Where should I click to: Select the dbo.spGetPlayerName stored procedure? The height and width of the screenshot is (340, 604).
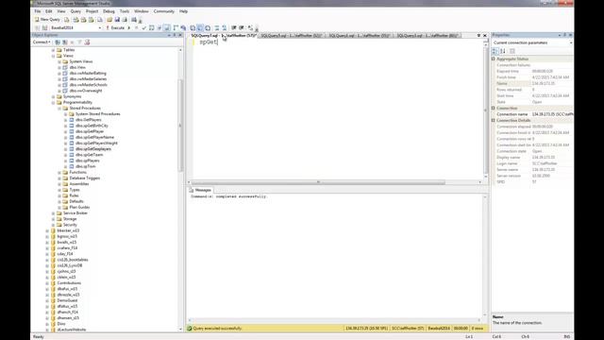[x=94, y=137]
